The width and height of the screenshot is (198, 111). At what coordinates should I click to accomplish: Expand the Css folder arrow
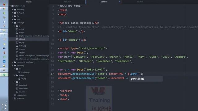12,16
